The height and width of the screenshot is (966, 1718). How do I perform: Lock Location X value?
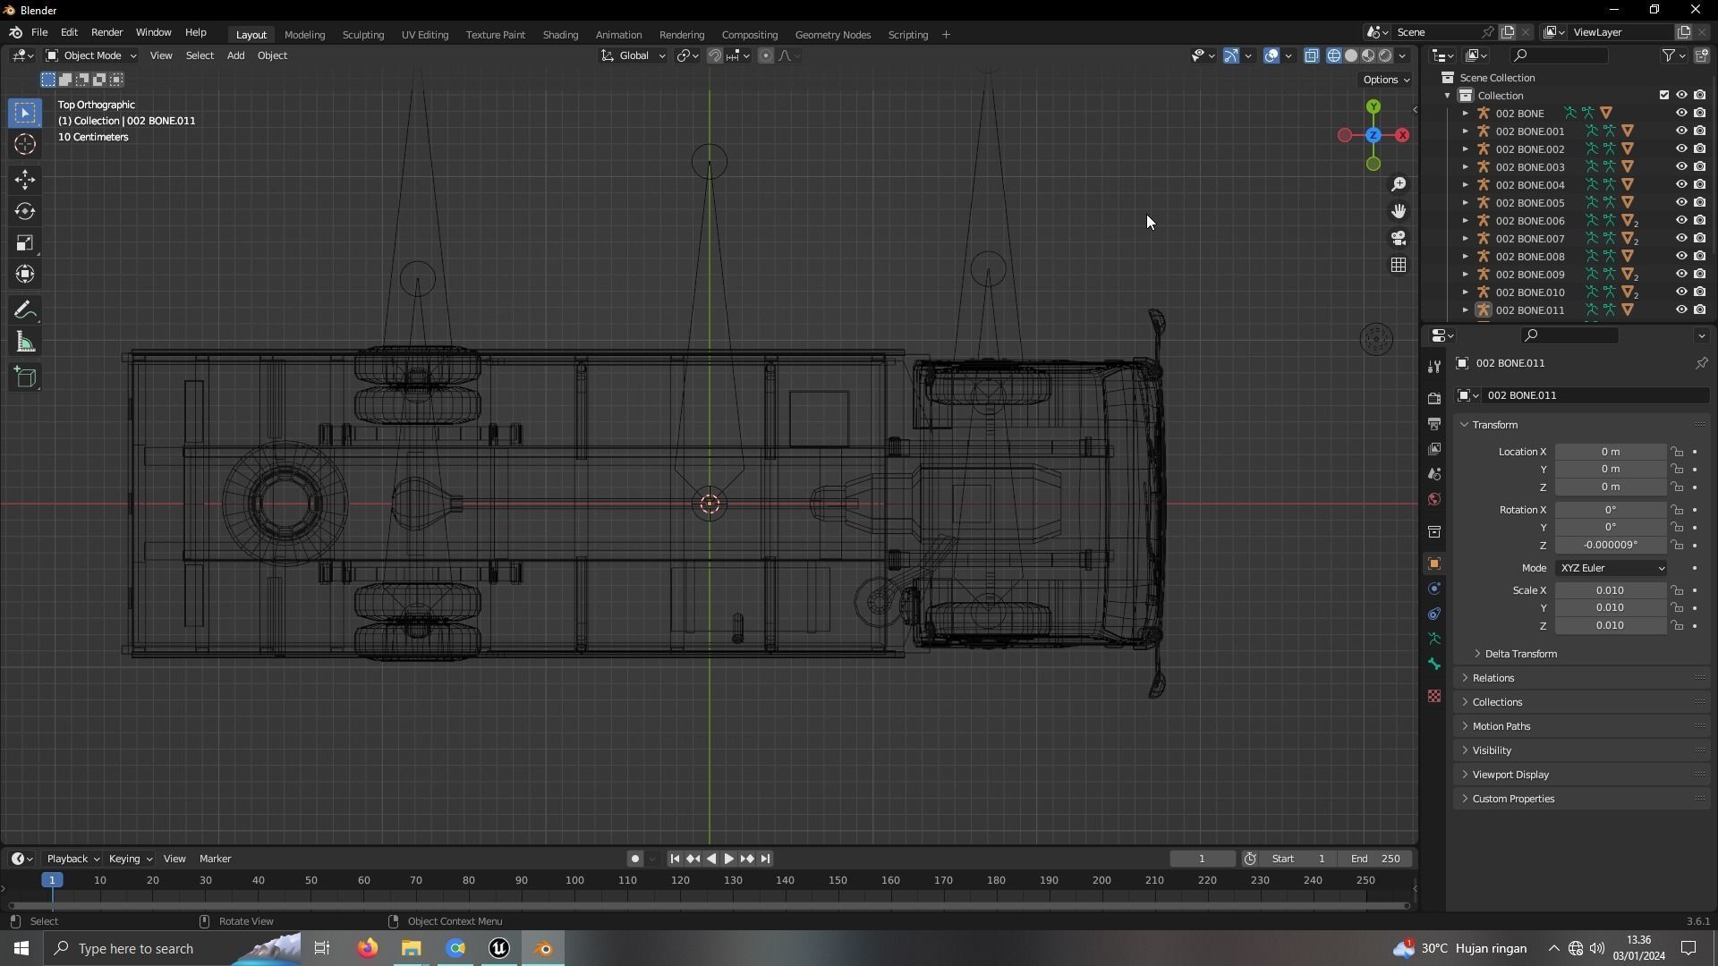[x=1678, y=452]
